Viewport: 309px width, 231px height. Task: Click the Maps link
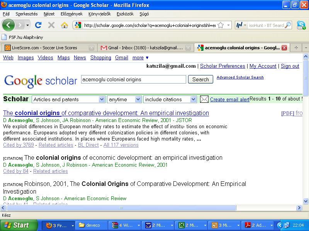pyautogui.click(x=64, y=57)
